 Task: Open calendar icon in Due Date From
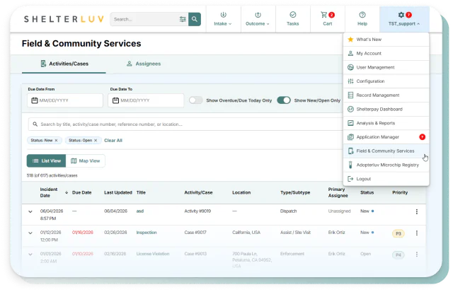(35, 100)
